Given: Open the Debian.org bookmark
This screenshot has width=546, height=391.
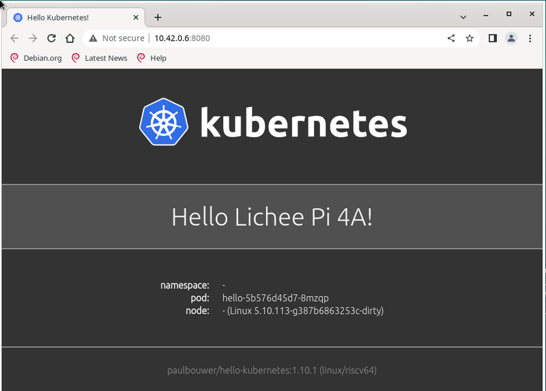Looking at the screenshot, I should (x=36, y=58).
